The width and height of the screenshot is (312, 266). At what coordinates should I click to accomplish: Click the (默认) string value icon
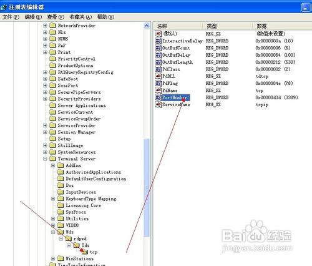158,34
